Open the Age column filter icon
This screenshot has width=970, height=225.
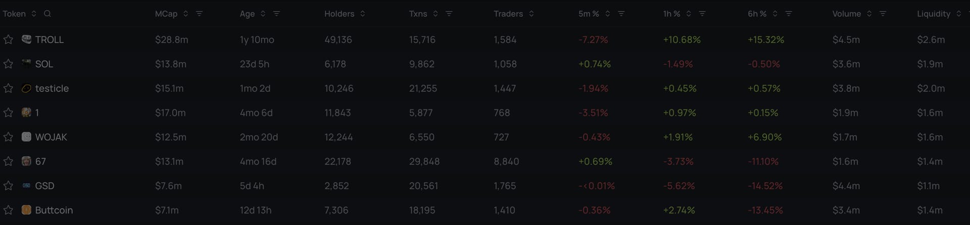click(x=276, y=14)
